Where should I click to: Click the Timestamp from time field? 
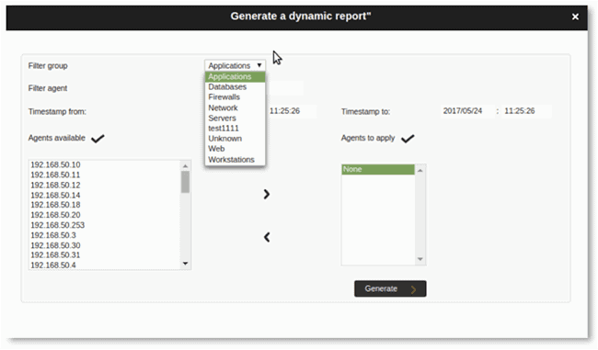(x=292, y=111)
